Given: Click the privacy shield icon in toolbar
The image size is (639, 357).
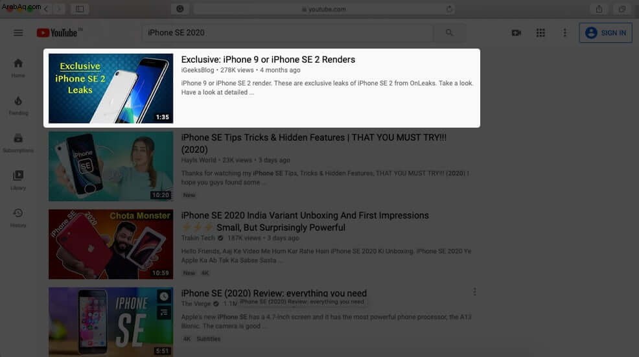Looking at the screenshot, I should pos(180,9).
